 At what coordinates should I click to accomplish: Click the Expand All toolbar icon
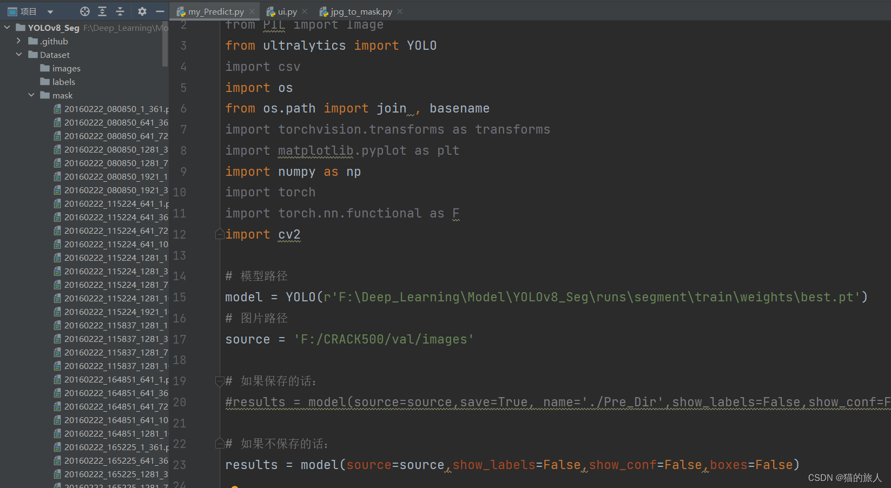click(x=102, y=11)
